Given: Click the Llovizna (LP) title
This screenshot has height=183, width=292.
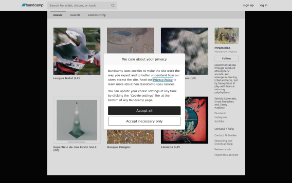Looking at the screenshot, I should click(170, 147).
